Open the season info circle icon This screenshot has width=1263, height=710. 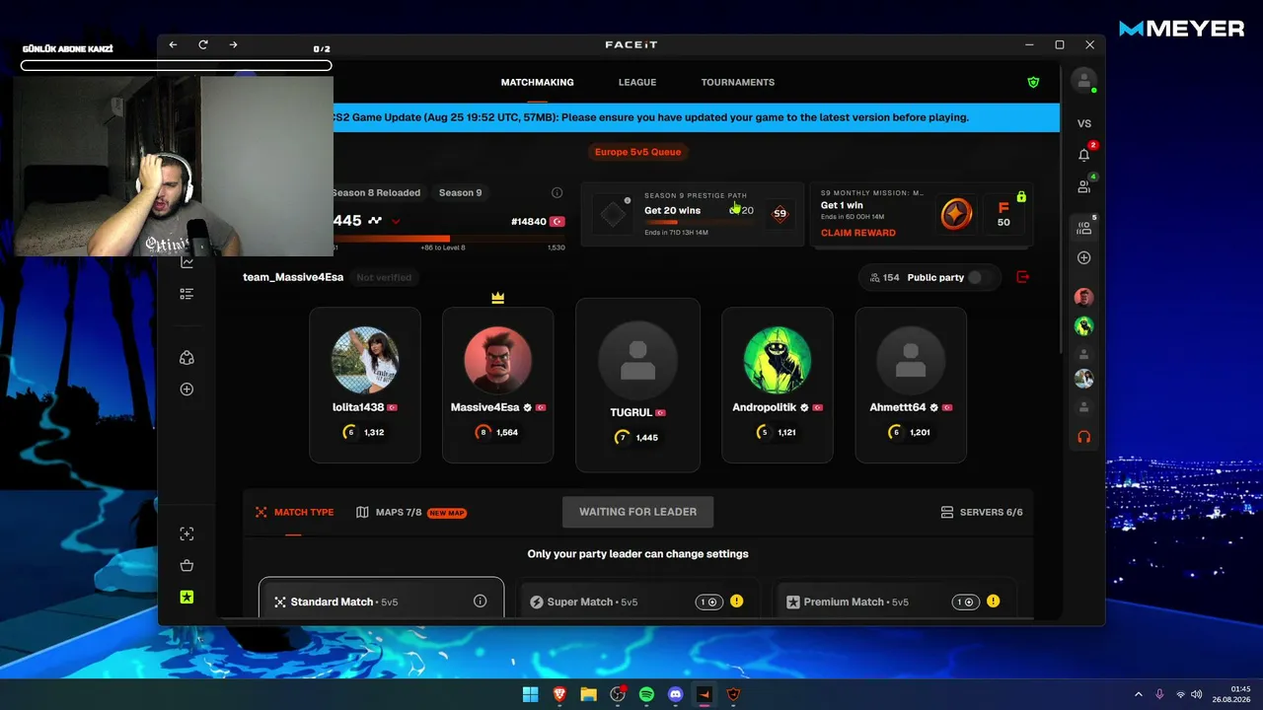point(557,192)
